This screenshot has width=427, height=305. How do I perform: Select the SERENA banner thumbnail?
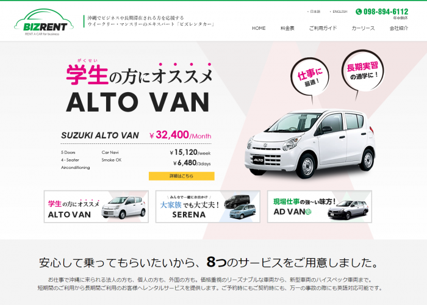pos(208,206)
